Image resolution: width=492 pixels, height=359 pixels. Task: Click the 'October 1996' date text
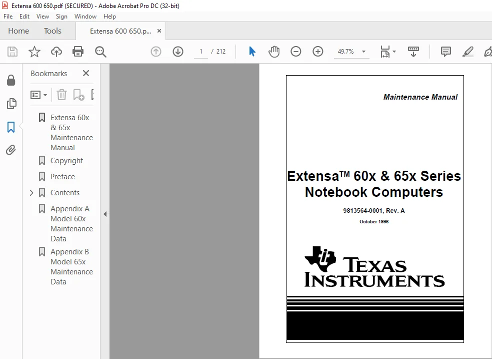point(374,221)
